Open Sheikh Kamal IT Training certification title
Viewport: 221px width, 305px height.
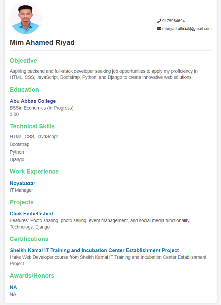[94, 250]
